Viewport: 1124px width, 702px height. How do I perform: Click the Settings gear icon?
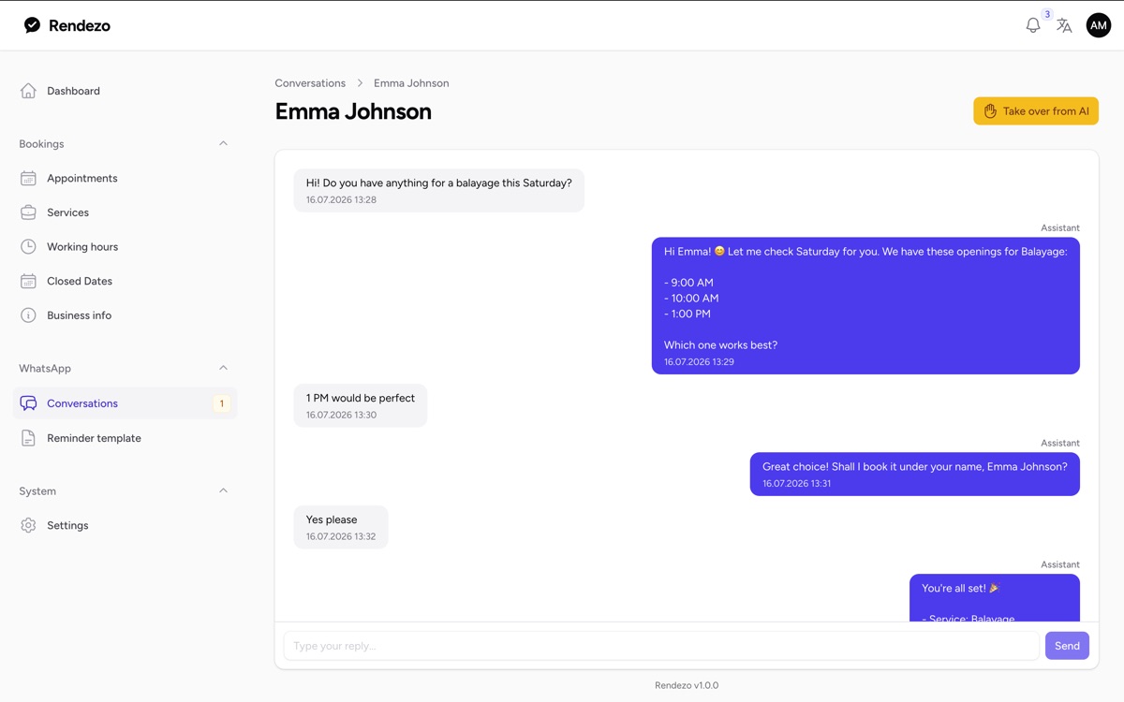tap(28, 525)
